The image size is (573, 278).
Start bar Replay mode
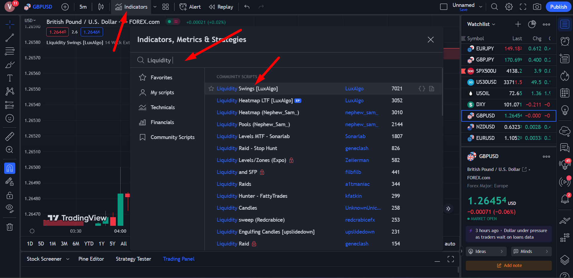(x=221, y=7)
